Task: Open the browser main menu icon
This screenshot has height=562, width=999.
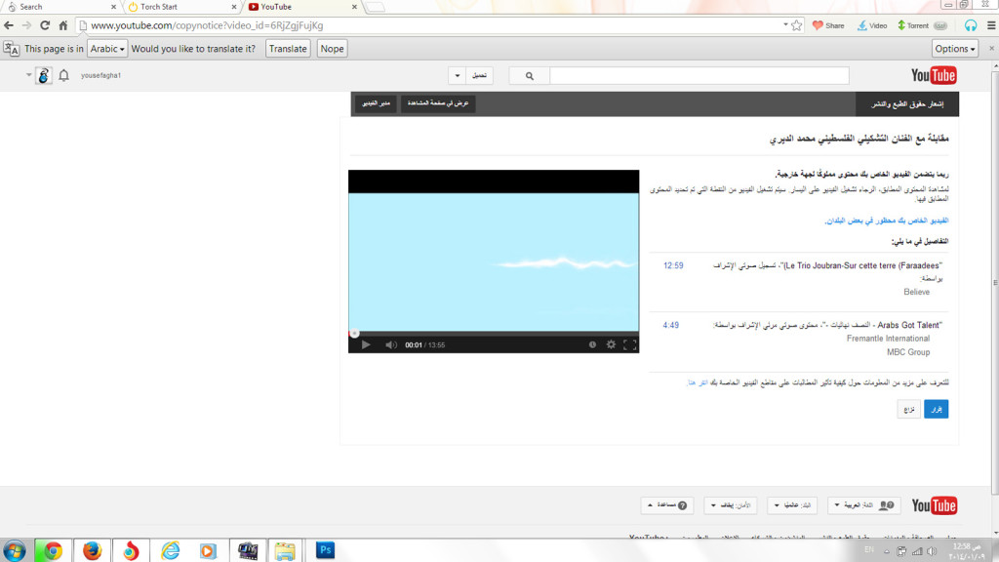Action: pyautogui.click(x=991, y=25)
